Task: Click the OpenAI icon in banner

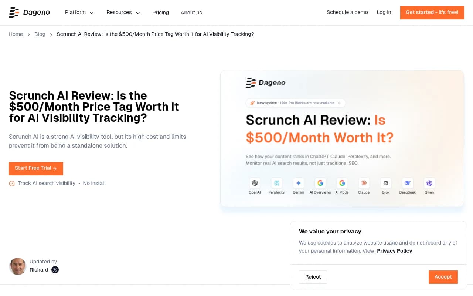Action: click(255, 183)
